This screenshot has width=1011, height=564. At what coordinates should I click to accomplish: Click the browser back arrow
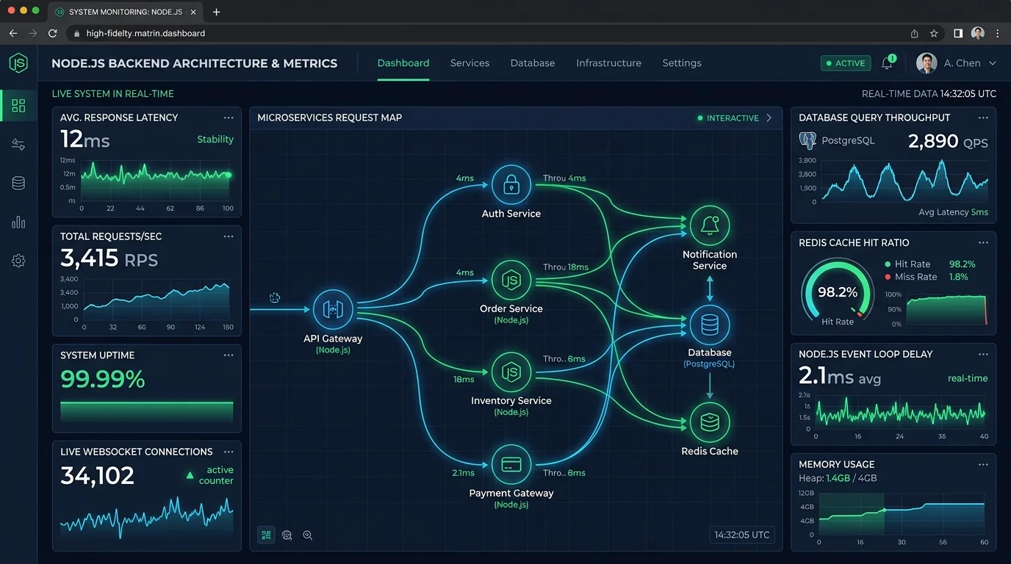click(13, 33)
